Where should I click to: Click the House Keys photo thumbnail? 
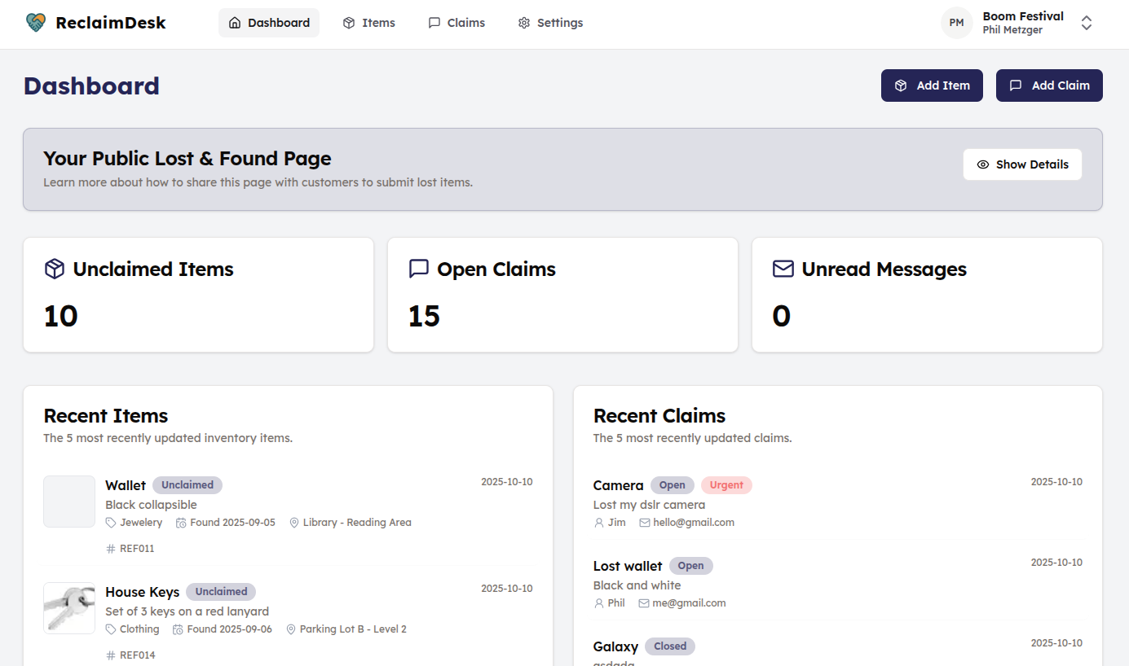click(68, 608)
